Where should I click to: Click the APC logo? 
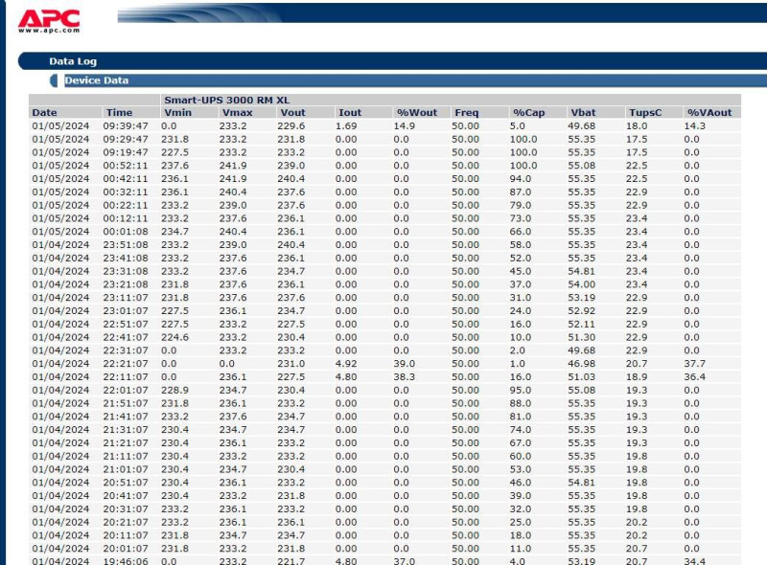[49, 21]
